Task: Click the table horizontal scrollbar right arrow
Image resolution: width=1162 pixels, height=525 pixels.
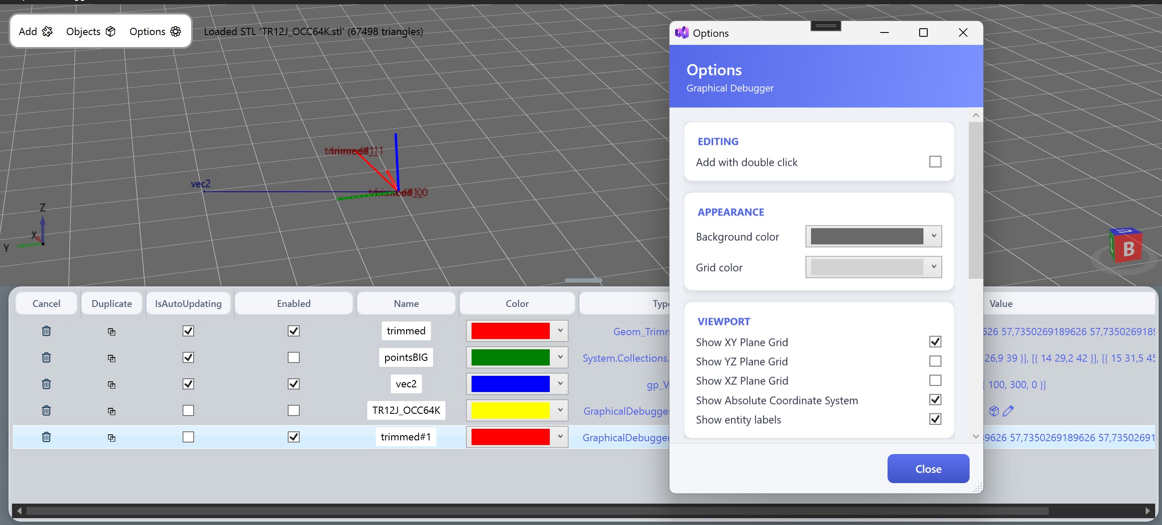Action: click(1147, 511)
